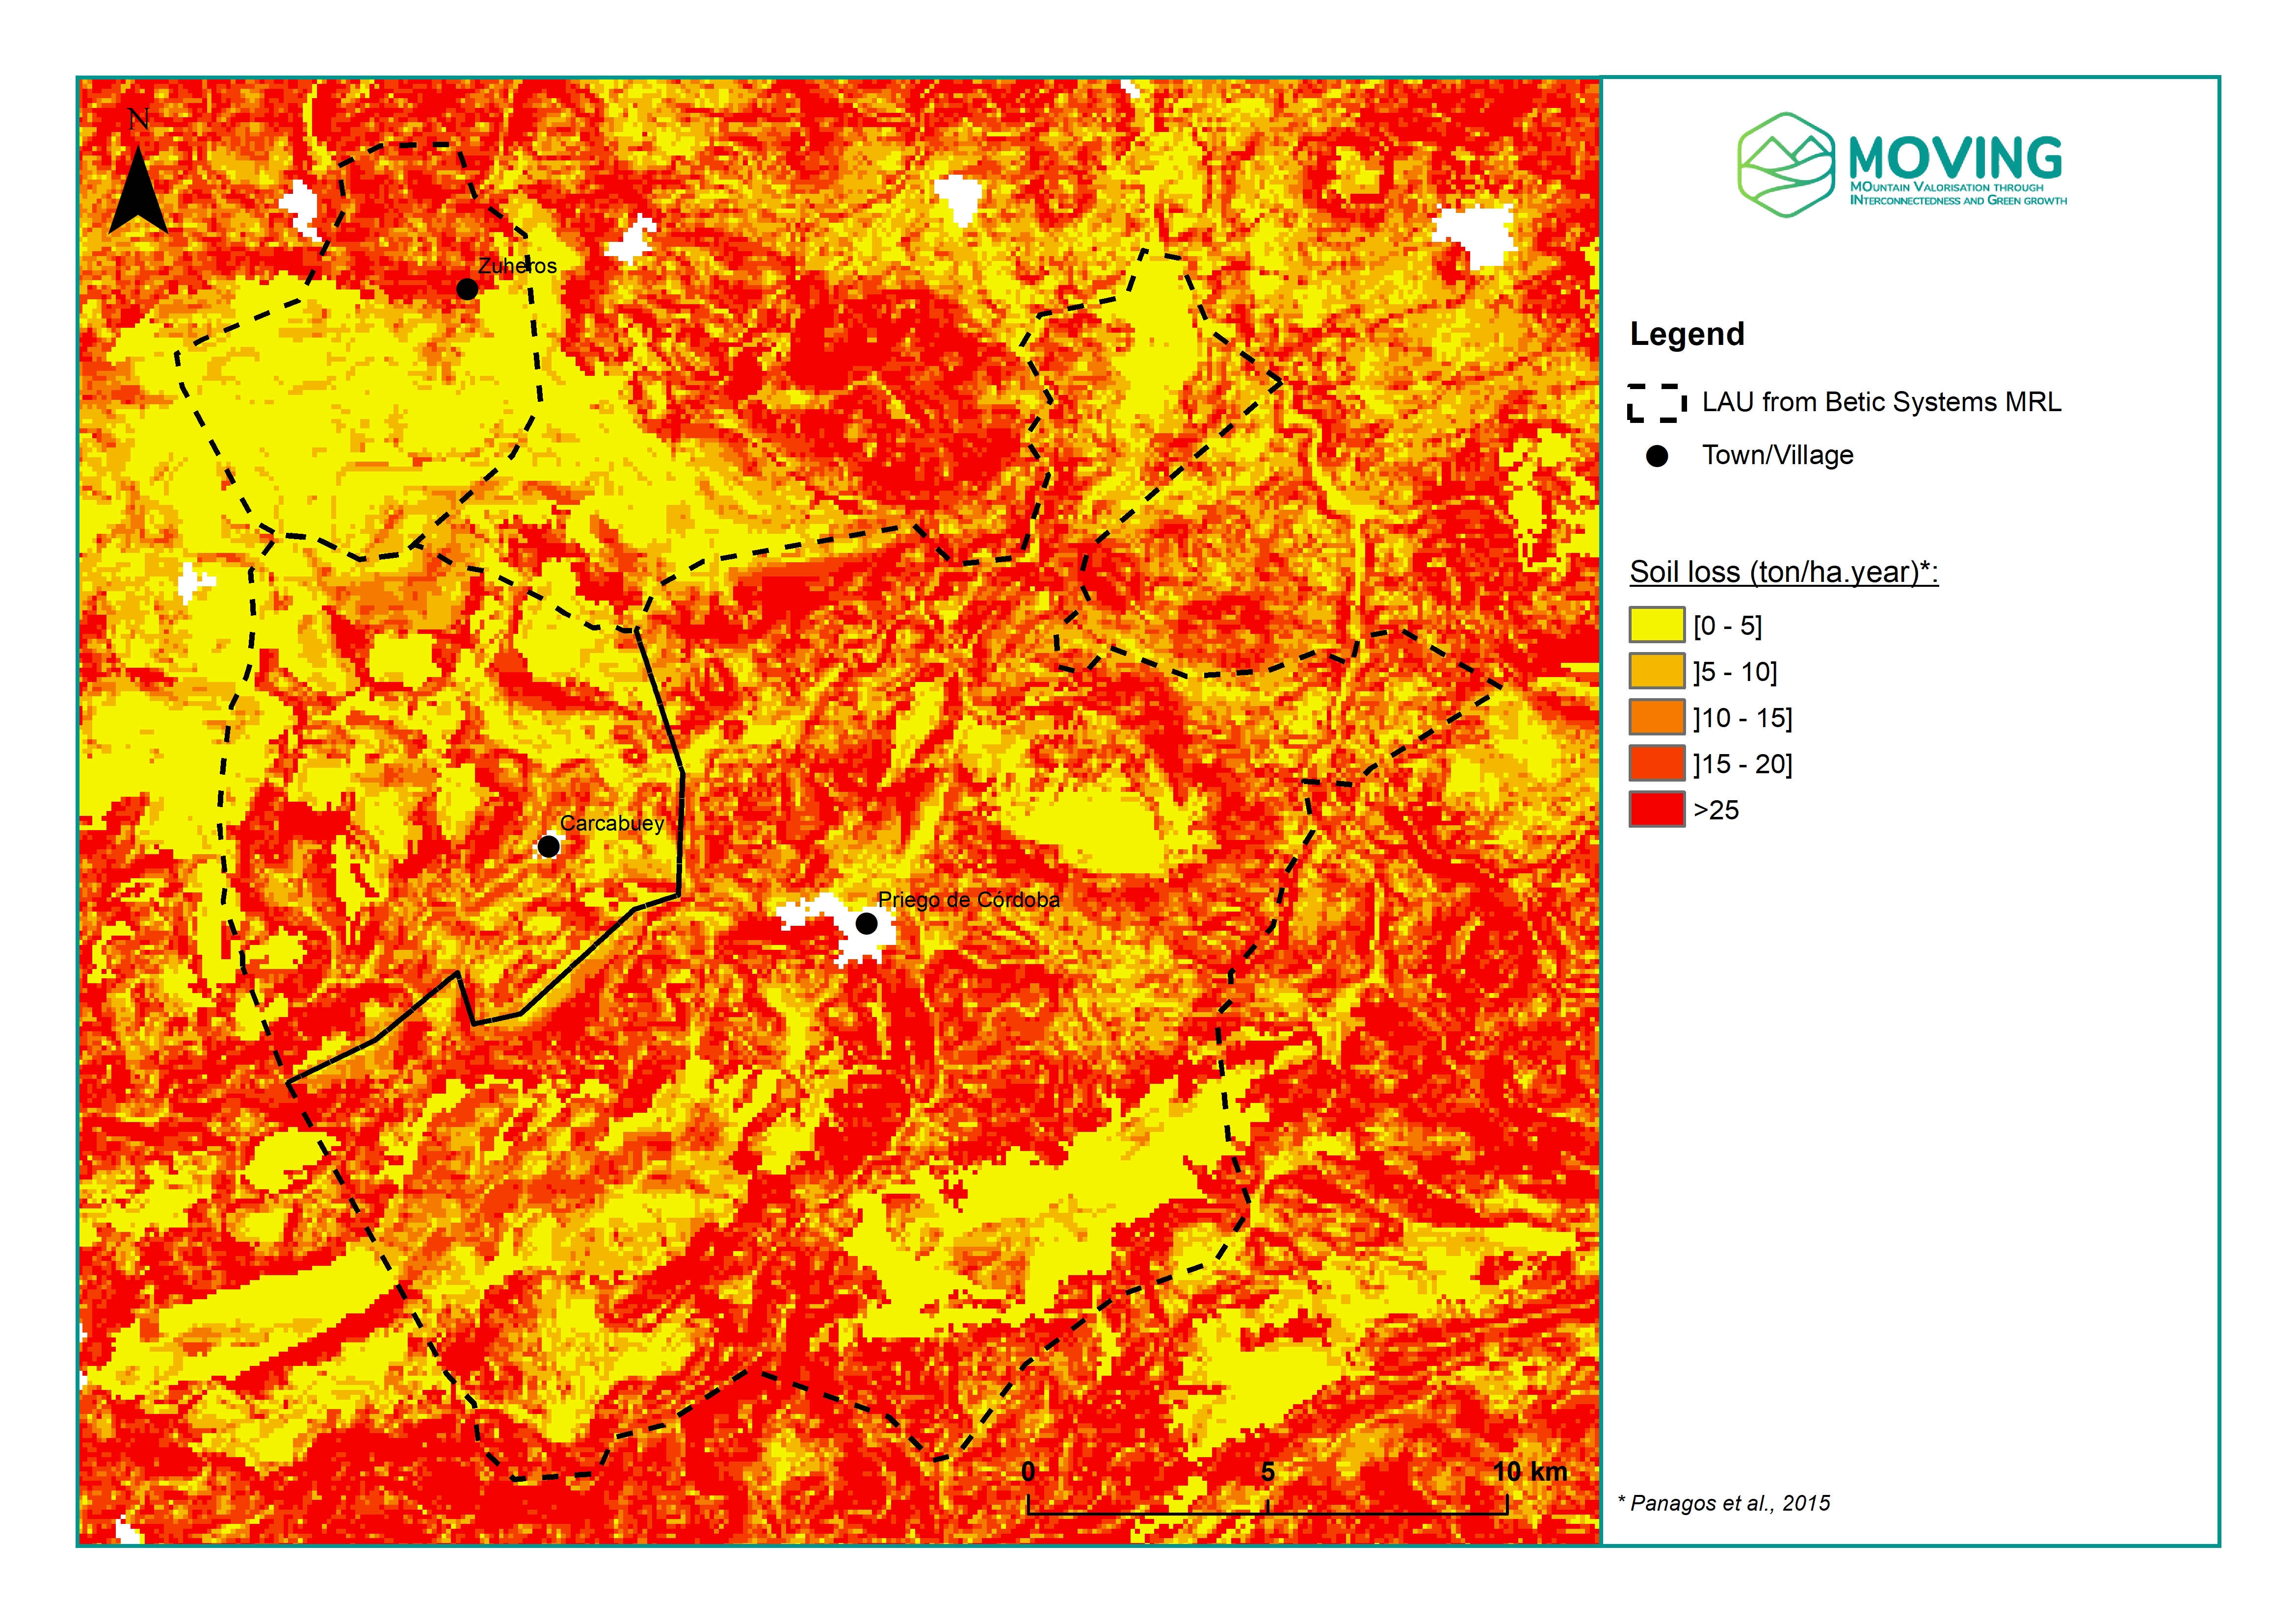The width and height of the screenshot is (2296, 1623).
Task: Click the dark orange ]15 - 20] swatch
Action: click(1656, 763)
